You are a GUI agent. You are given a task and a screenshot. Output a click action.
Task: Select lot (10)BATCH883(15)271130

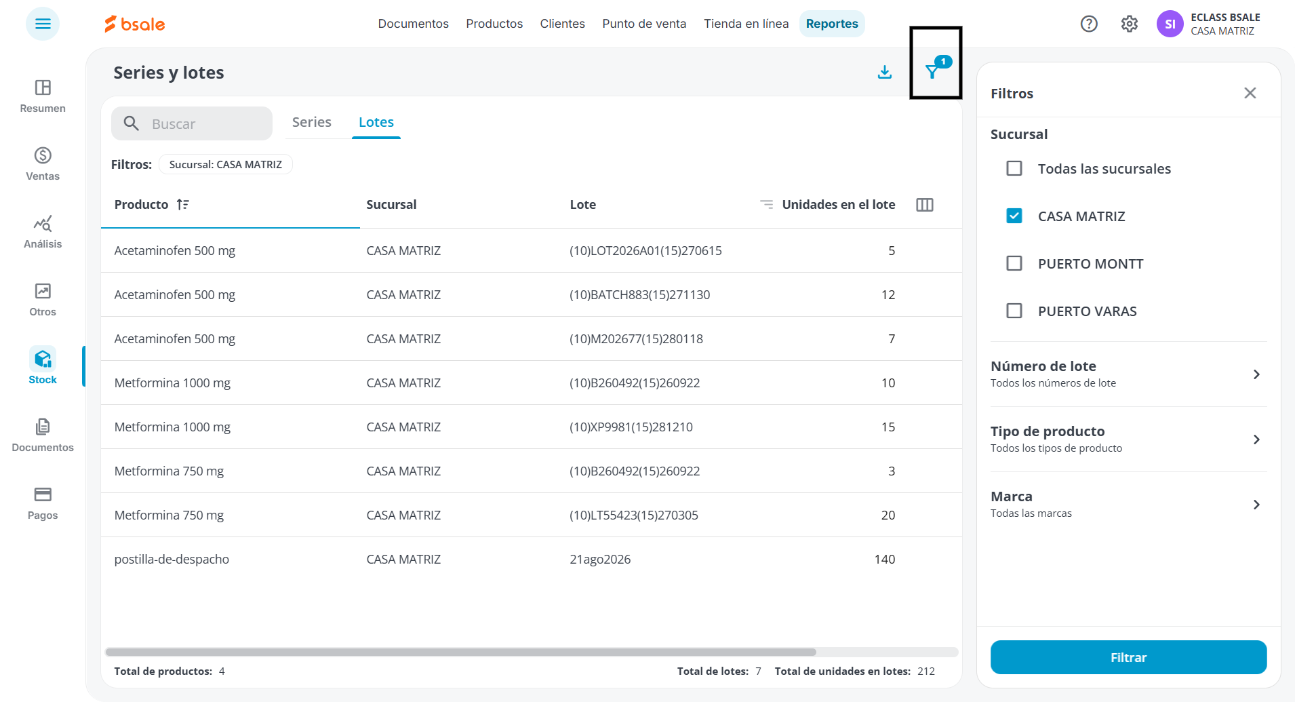pyautogui.click(x=639, y=295)
